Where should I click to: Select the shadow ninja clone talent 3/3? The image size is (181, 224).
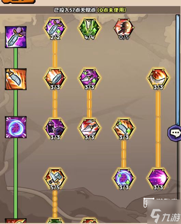55,129
